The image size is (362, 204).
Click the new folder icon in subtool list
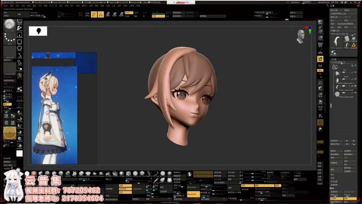(x=335, y=67)
